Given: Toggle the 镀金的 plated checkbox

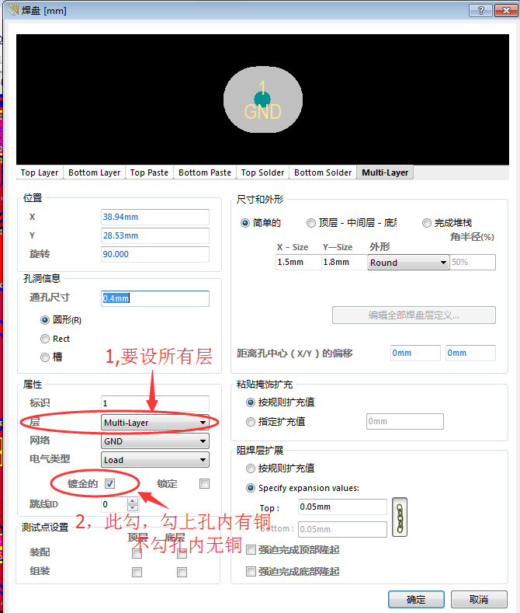Looking at the screenshot, I should click(x=110, y=484).
